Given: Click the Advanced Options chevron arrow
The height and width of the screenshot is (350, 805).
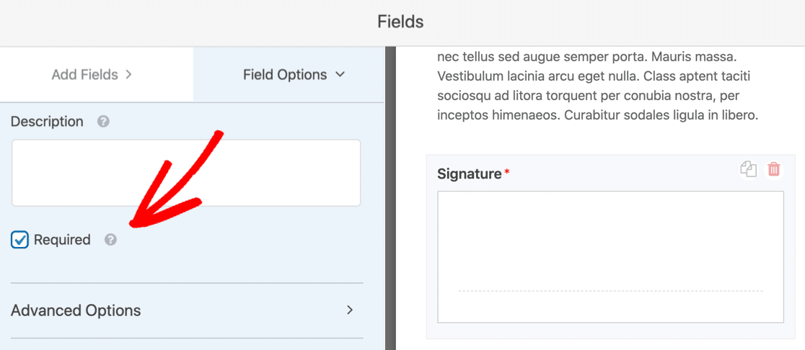Looking at the screenshot, I should point(350,310).
